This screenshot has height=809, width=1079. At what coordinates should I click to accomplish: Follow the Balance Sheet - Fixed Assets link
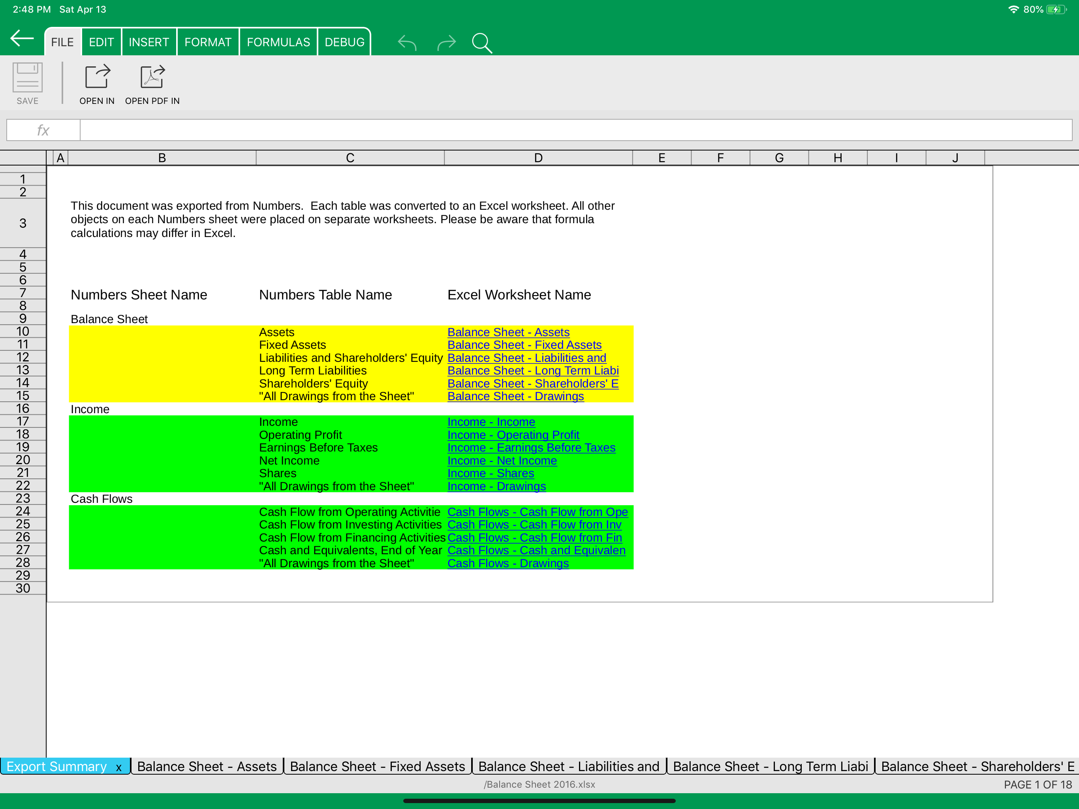coord(524,345)
